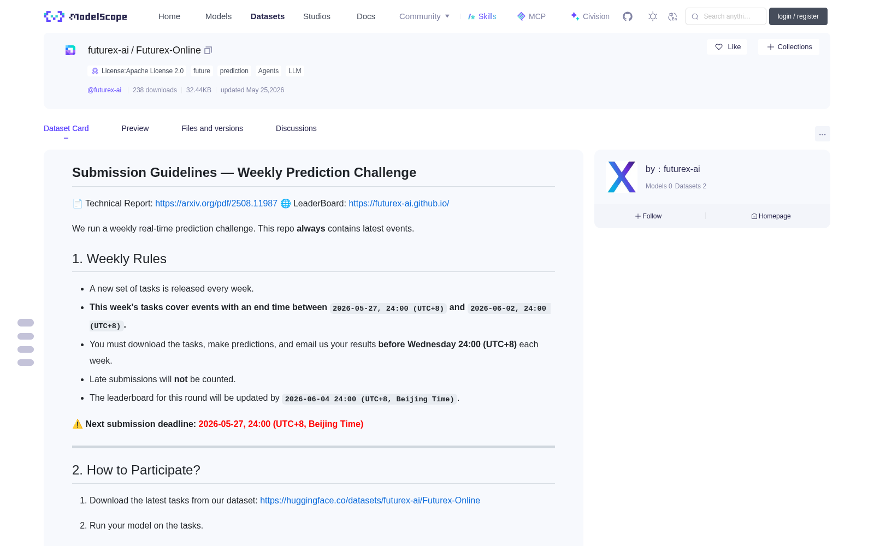Open the Studios navigation item

pyautogui.click(x=317, y=16)
